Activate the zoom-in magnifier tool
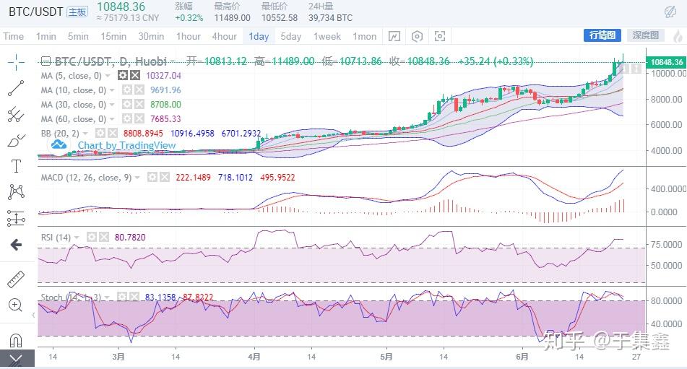The width and height of the screenshot is (687, 369). point(16,305)
